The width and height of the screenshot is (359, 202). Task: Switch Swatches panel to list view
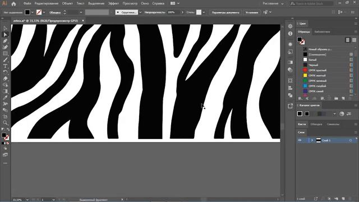[348, 40]
